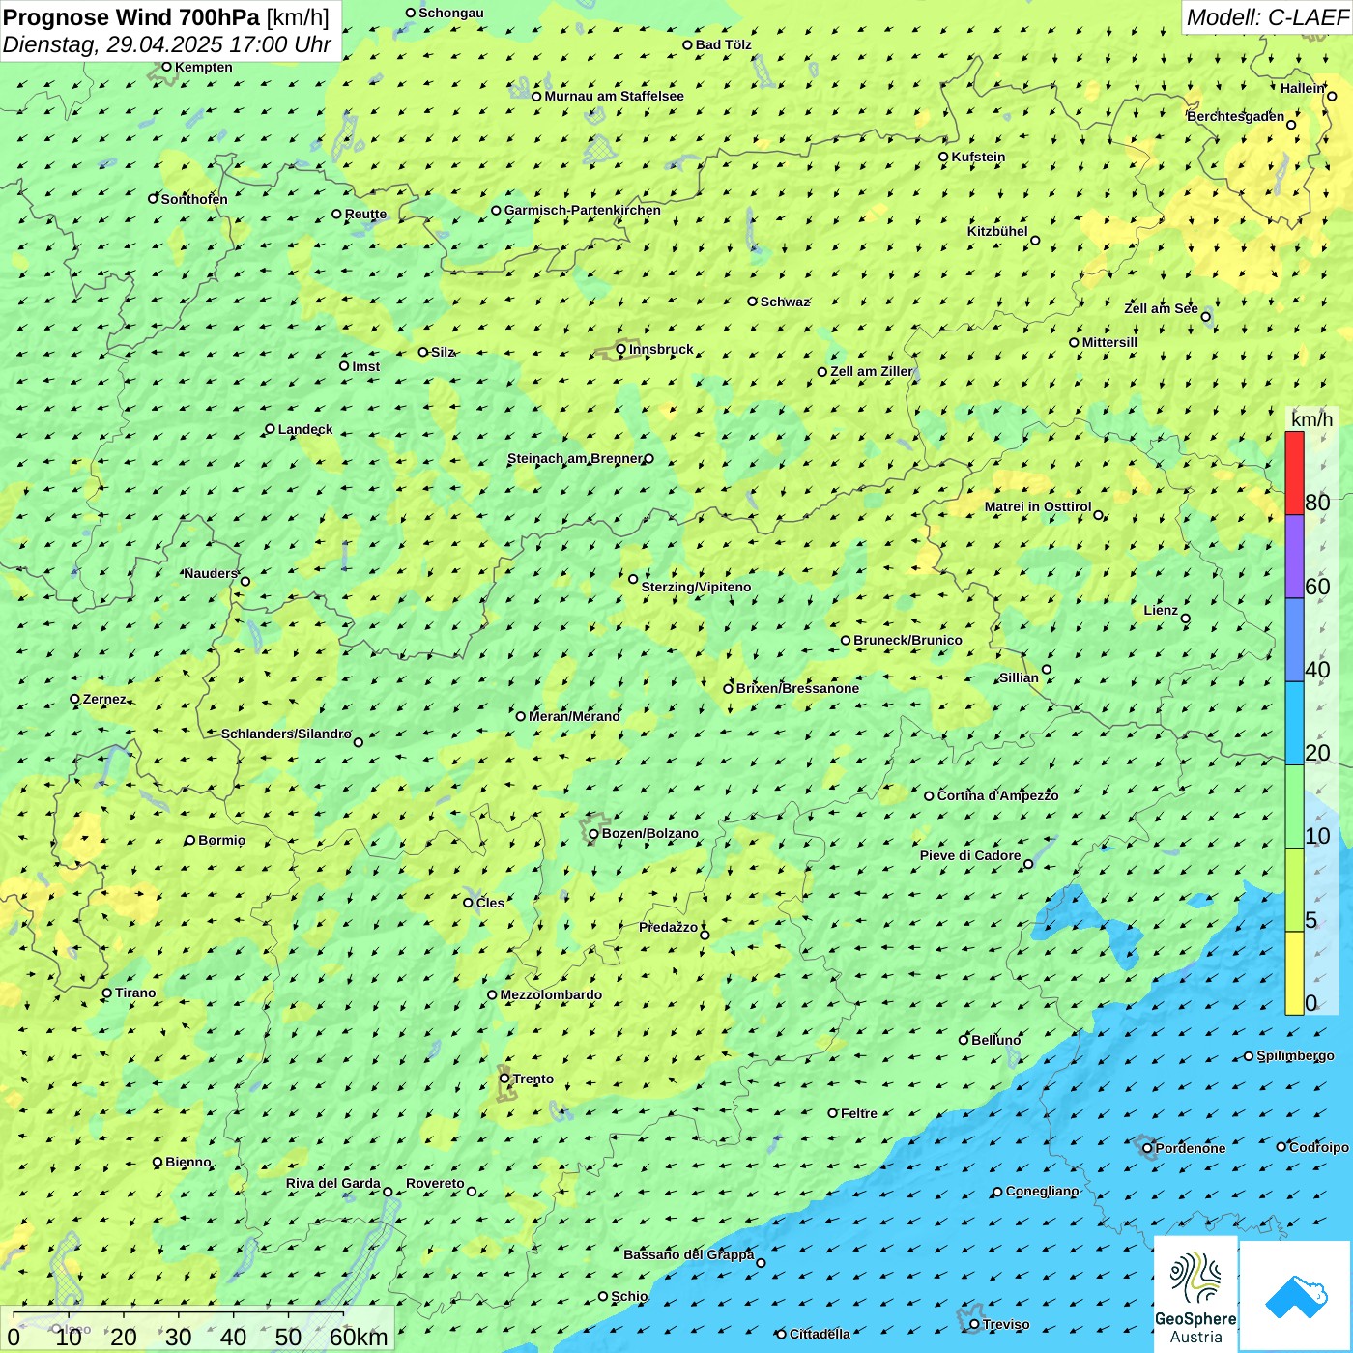
Task: Select the Pordenone city marker
Action: click(x=1147, y=1148)
